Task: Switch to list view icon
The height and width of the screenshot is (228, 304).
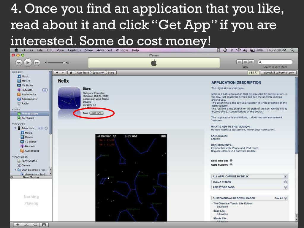Action: pos(240,62)
